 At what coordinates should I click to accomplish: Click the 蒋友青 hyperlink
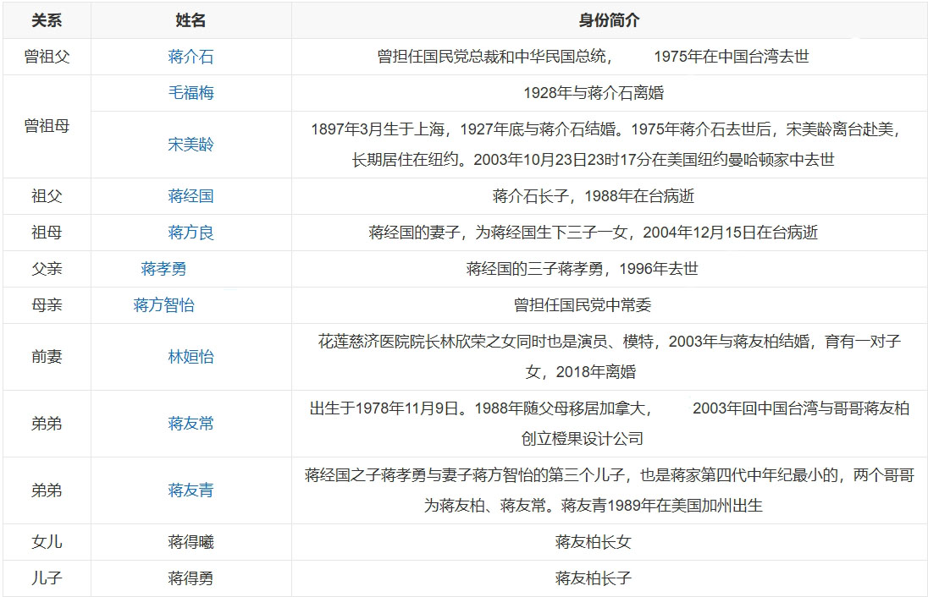191,490
